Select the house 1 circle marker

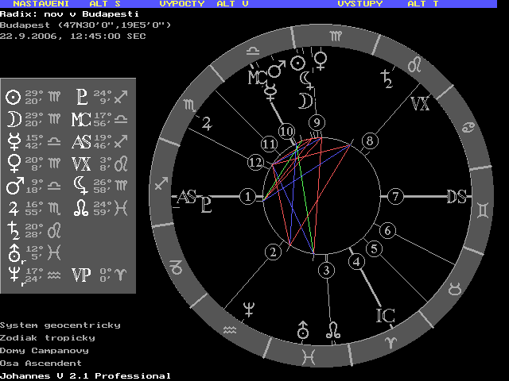click(x=249, y=196)
